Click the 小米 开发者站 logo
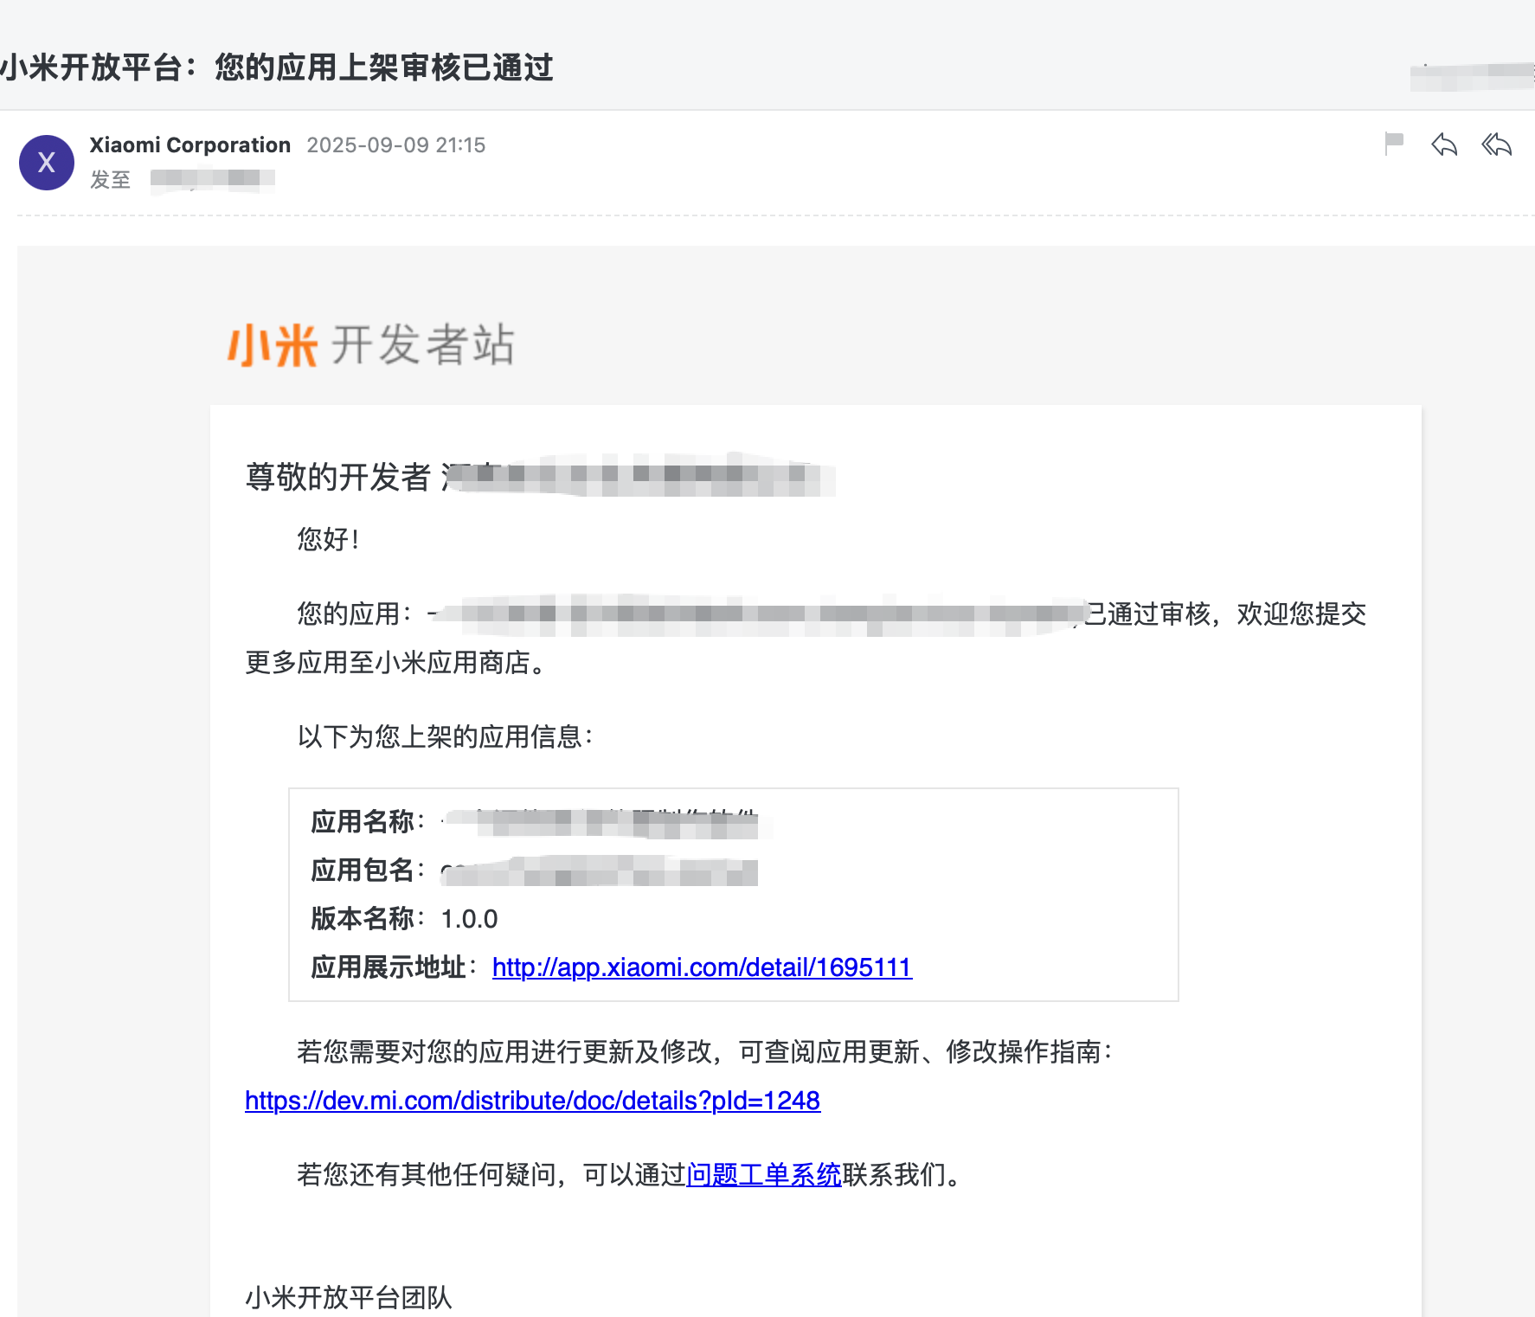The height and width of the screenshot is (1317, 1535). (370, 345)
